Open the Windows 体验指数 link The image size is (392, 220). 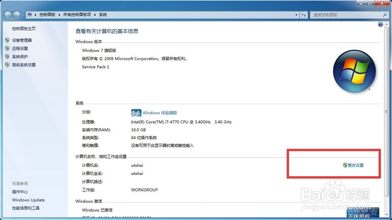tap(160, 113)
